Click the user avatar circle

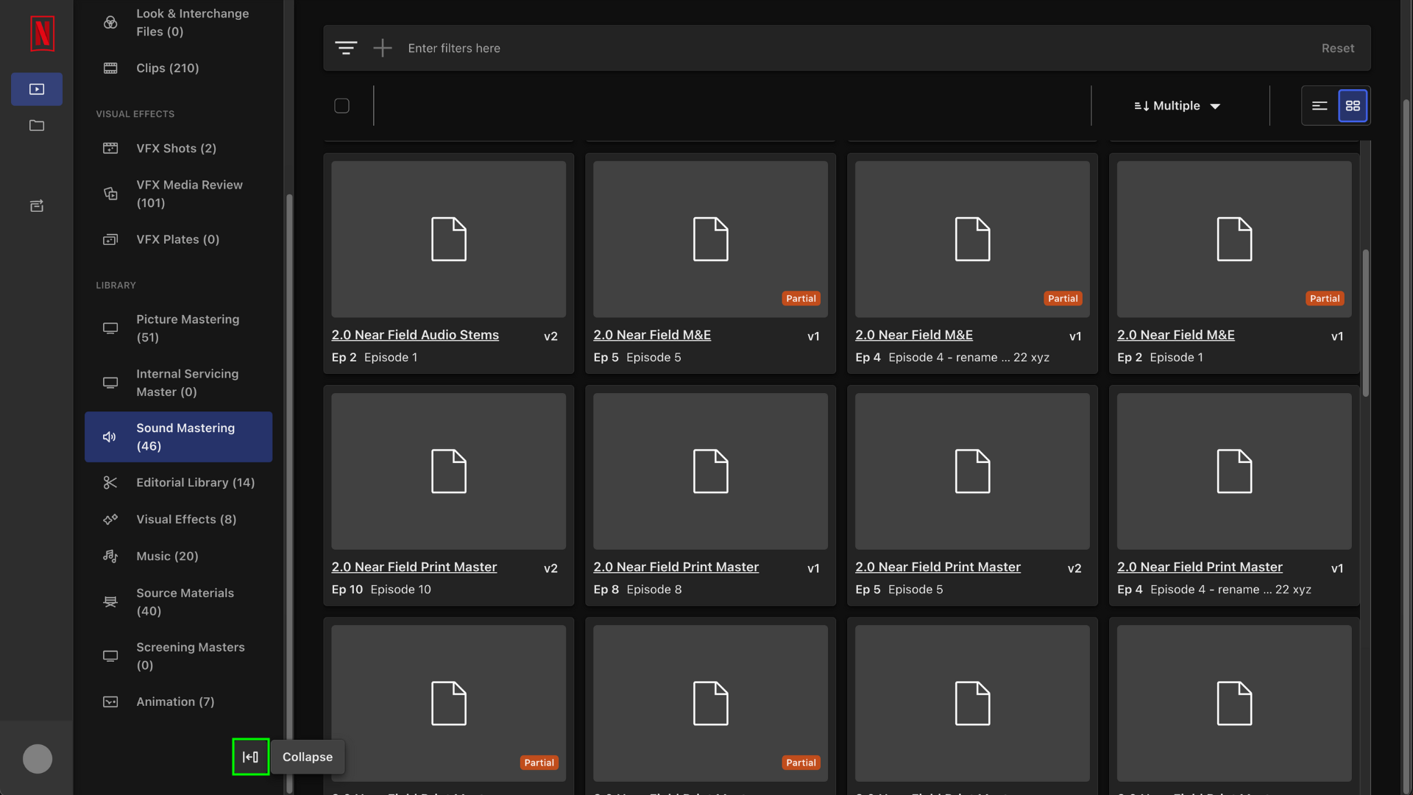click(x=38, y=759)
